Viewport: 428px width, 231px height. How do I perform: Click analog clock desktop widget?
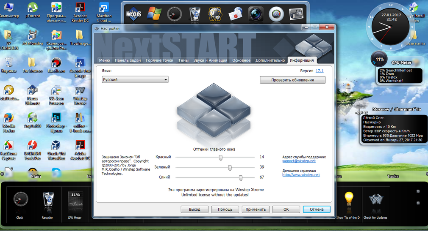coord(391,26)
